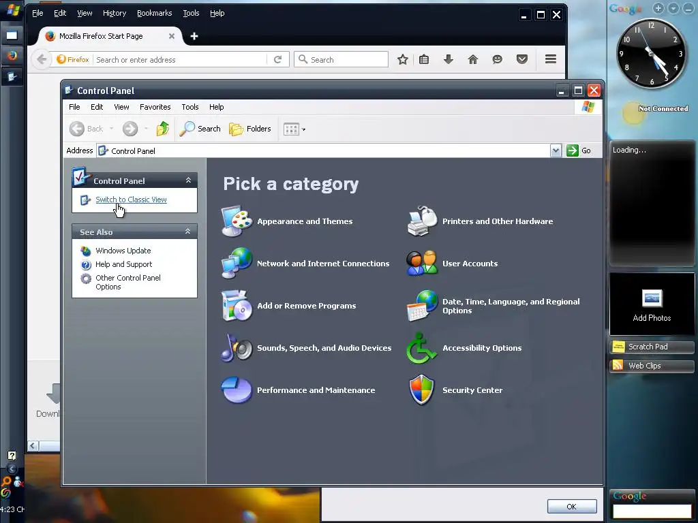This screenshot has width=698, height=523.
Task: Open Windows Update link
Action: point(123,251)
